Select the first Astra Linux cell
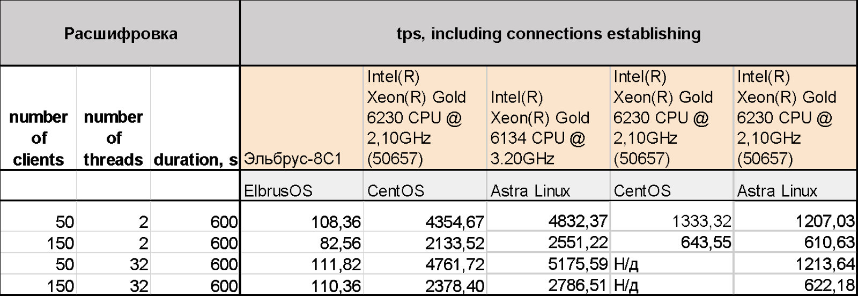The width and height of the screenshot is (858, 296). [x=548, y=186]
